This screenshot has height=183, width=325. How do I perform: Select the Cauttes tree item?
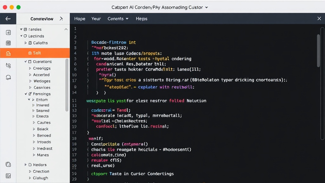(44, 123)
